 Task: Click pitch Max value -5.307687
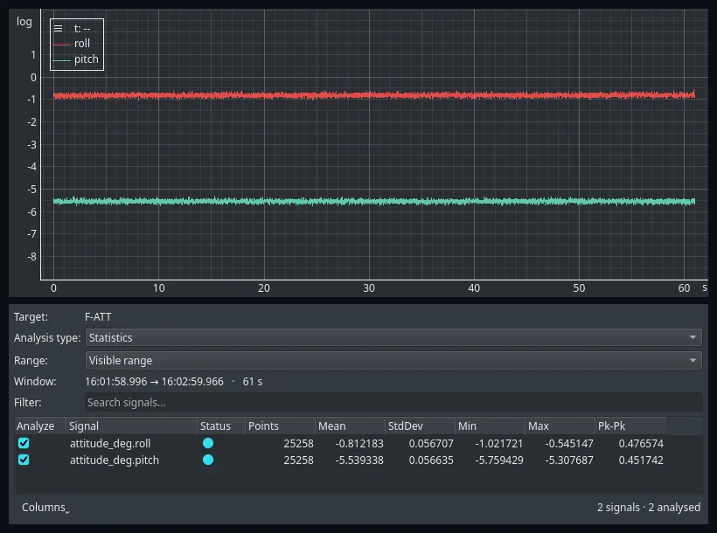(569, 460)
